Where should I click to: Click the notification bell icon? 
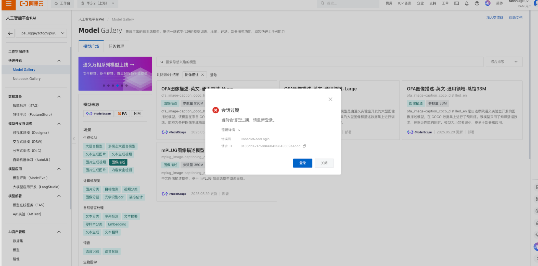467,3
